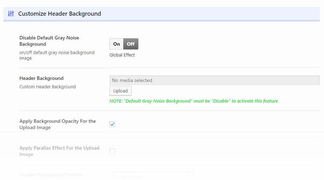The width and height of the screenshot is (324, 180).
Task: Click the Header Background setting label
Action: coord(41,78)
